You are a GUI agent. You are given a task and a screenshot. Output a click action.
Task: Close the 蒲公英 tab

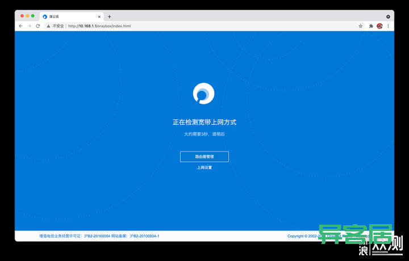tap(99, 16)
